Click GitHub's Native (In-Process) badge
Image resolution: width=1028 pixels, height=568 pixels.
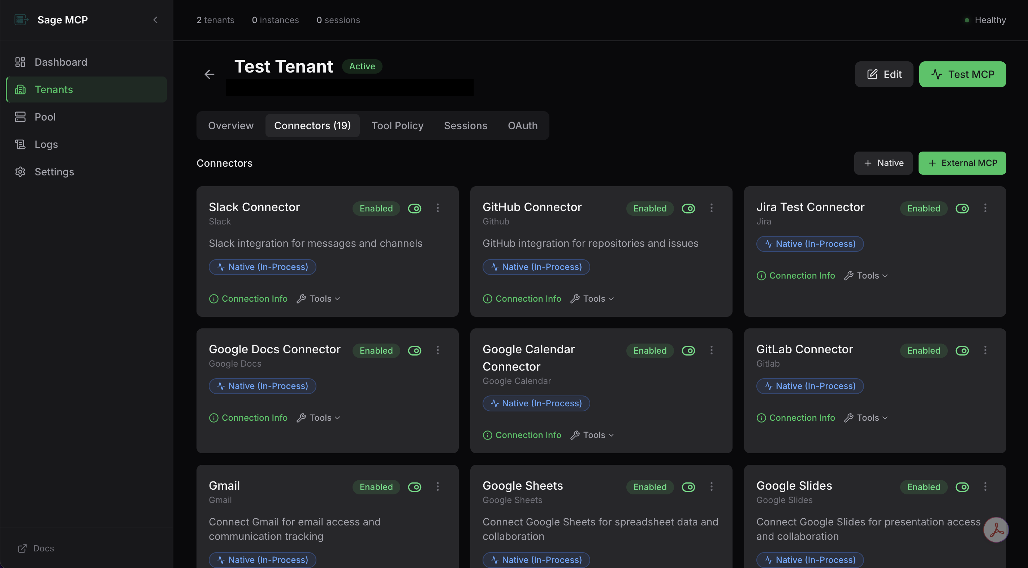536,267
